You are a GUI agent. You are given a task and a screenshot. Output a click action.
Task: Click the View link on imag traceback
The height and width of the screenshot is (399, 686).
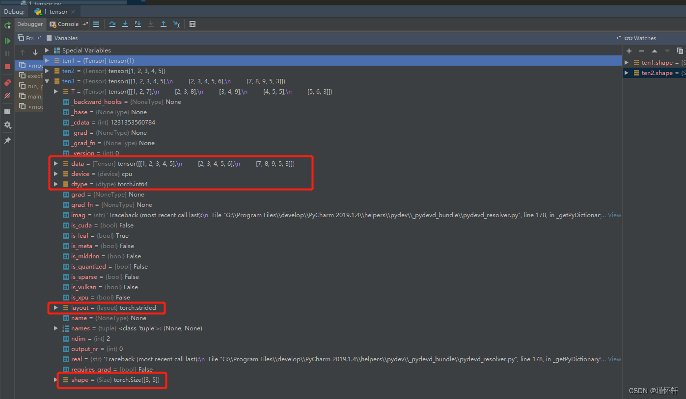pos(614,215)
